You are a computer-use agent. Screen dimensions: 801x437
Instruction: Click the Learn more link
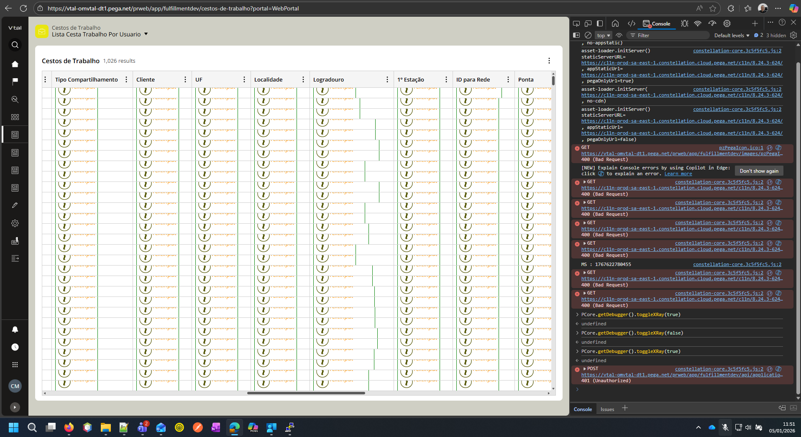(678, 174)
